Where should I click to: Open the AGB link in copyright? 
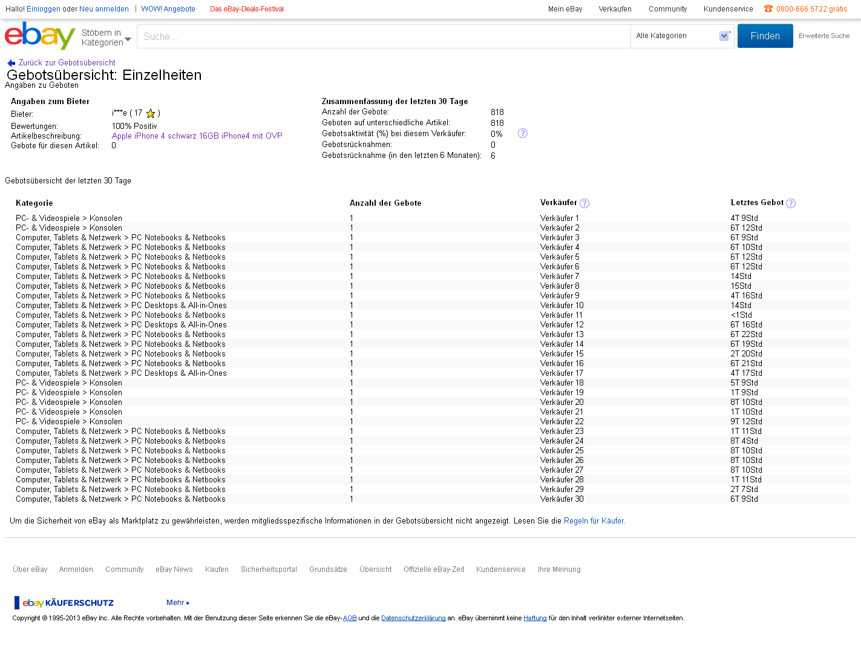pyautogui.click(x=350, y=619)
